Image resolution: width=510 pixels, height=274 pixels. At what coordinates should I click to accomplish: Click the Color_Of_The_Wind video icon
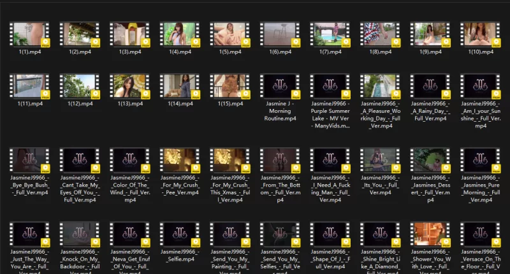point(130,160)
